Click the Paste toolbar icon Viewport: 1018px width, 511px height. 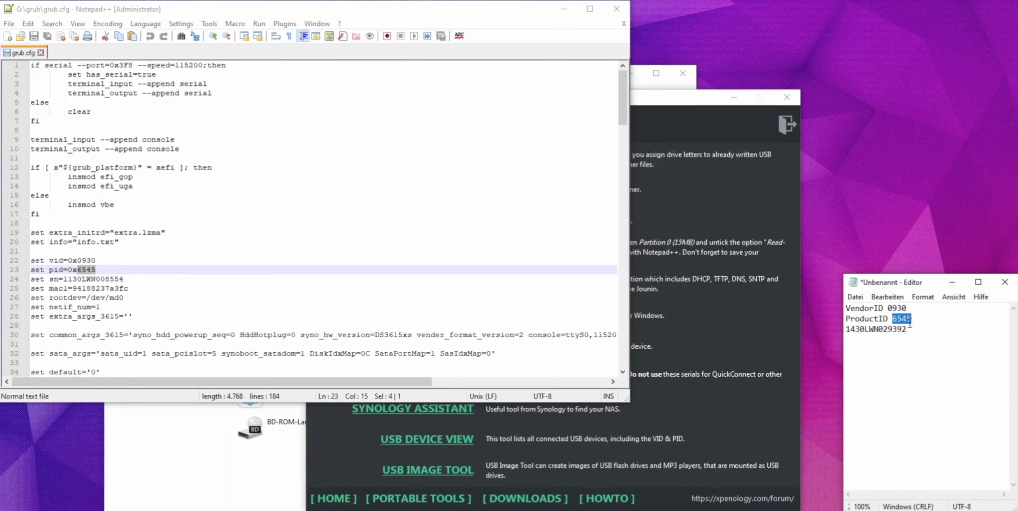[132, 36]
